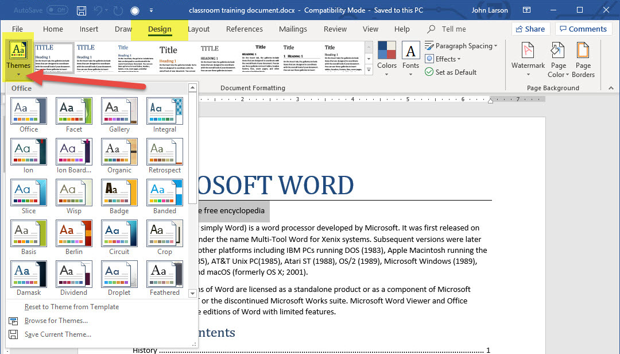620x354 pixels.
Task: Click Browse for Themes option
Action: 56,321
